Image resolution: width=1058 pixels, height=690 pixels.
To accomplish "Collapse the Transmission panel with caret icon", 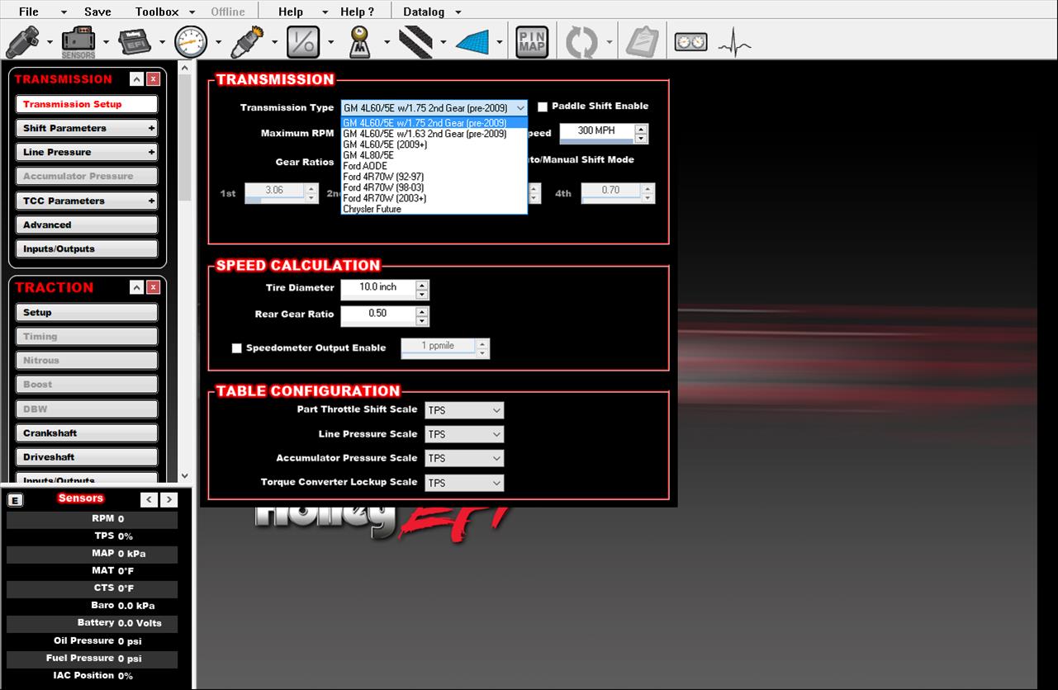I will coord(136,79).
